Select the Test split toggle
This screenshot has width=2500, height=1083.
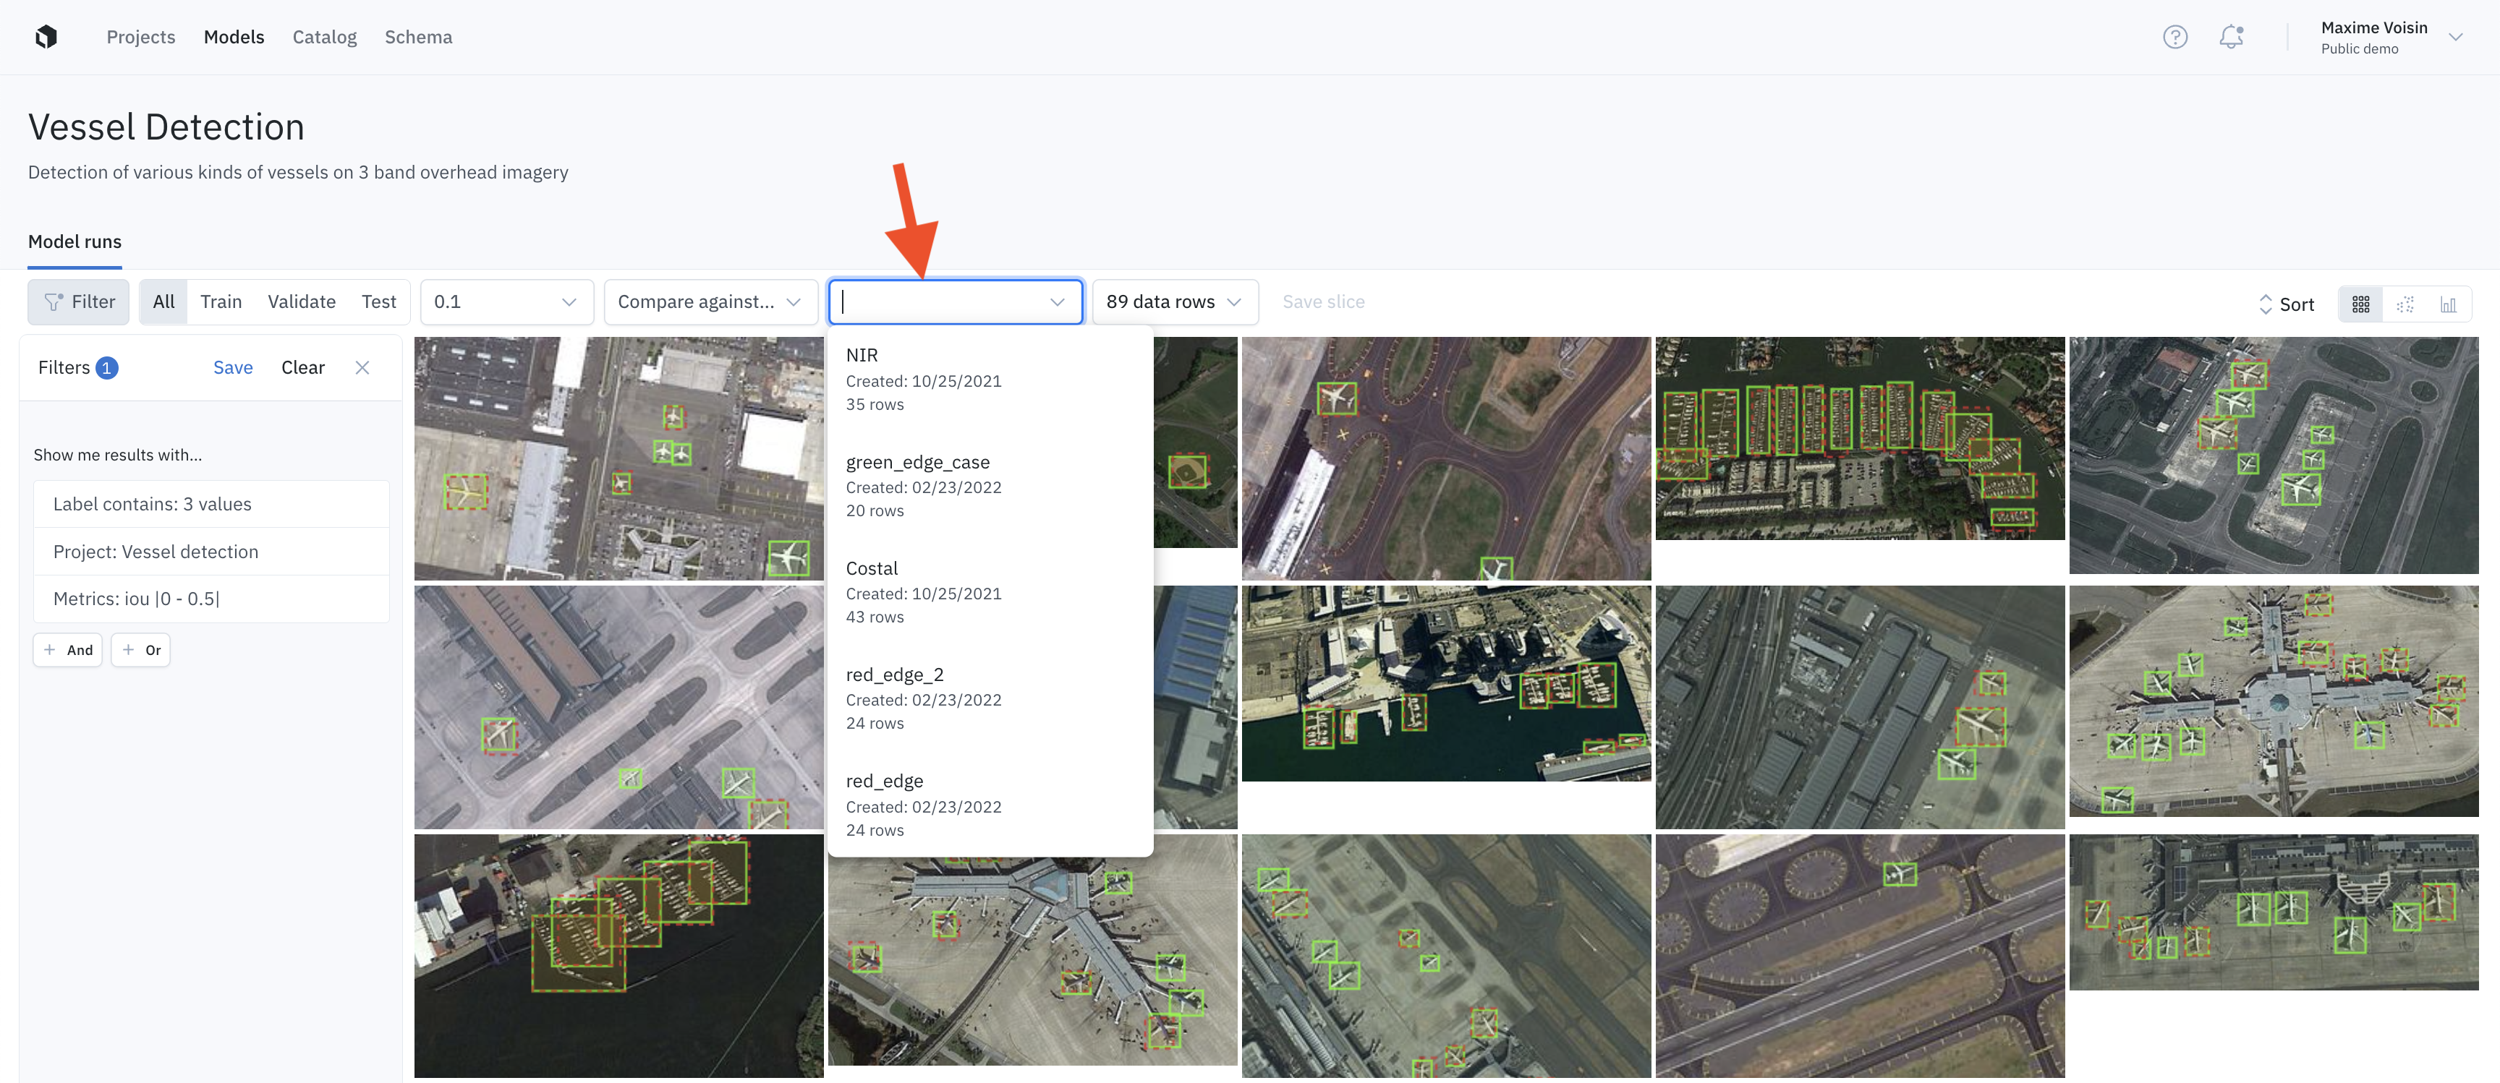pos(378,301)
